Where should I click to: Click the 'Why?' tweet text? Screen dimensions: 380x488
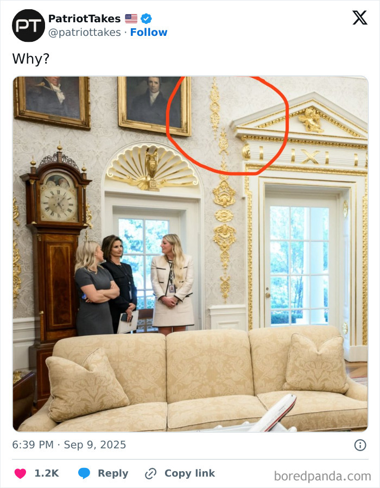(x=31, y=59)
